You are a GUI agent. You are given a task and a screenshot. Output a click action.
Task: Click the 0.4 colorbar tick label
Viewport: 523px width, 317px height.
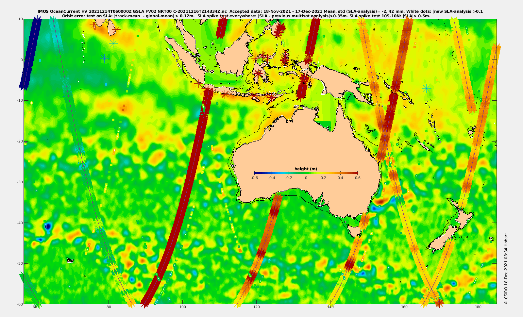click(x=341, y=178)
